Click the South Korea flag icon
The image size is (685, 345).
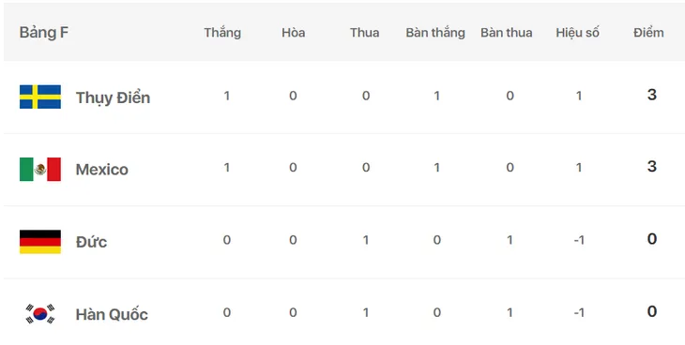point(40,314)
